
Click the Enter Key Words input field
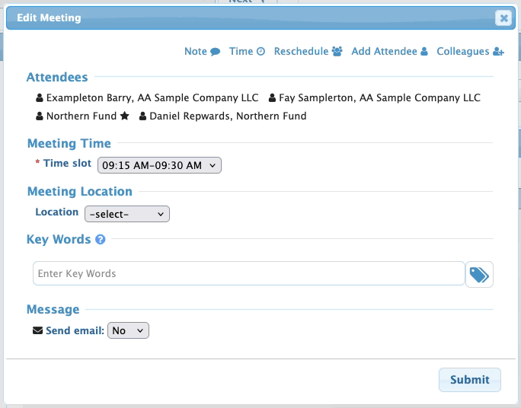click(248, 273)
